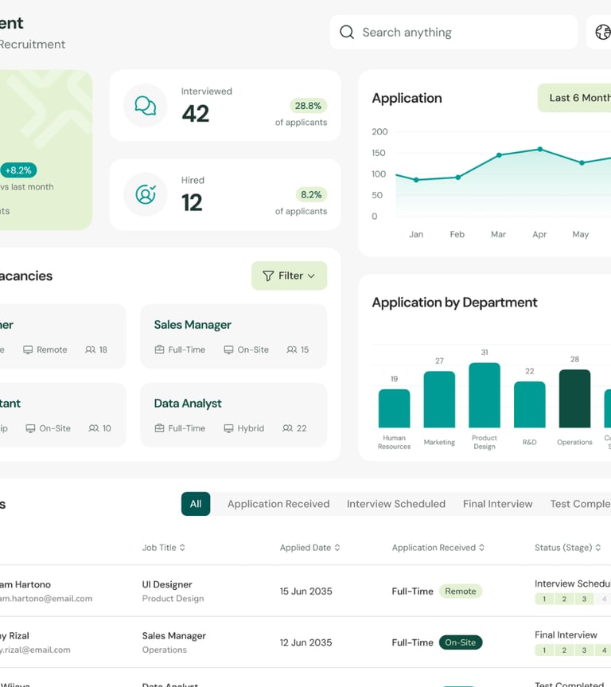Screen dimensions: 611x687
Task: Click the Remote badge in Hartono row
Action: [461, 591]
